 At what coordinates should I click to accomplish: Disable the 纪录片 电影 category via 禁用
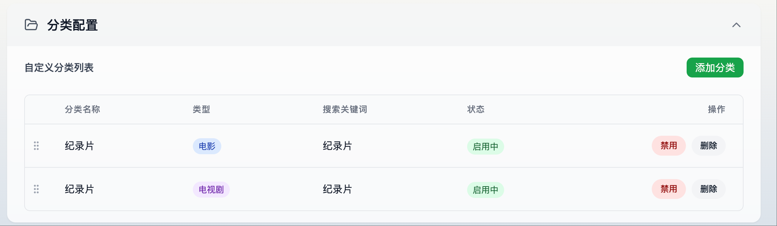pyautogui.click(x=668, y=146)
